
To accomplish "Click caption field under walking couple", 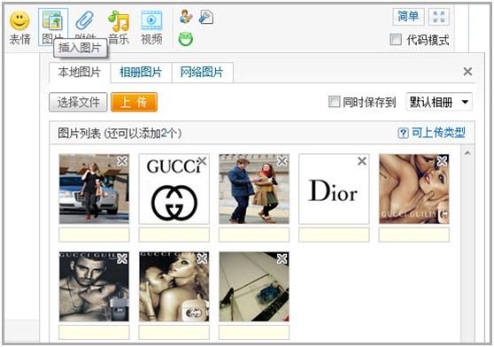I will 254,235.
